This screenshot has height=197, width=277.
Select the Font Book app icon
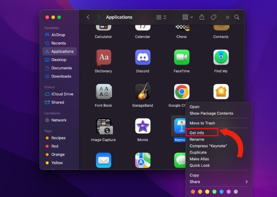104,92
